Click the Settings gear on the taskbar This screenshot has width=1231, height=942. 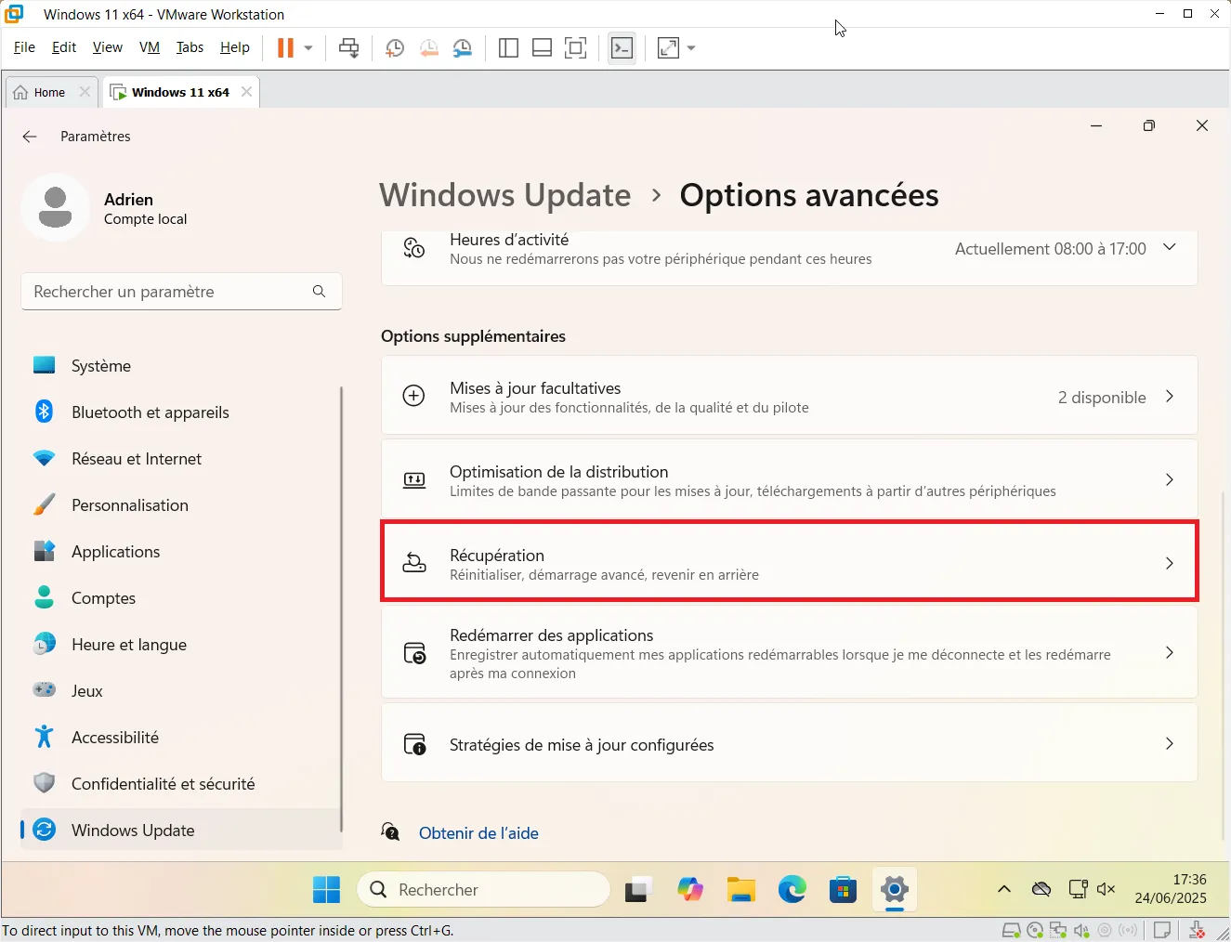[894, 890]
